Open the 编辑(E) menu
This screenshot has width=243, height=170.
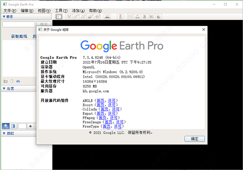(x=27, y=11)
